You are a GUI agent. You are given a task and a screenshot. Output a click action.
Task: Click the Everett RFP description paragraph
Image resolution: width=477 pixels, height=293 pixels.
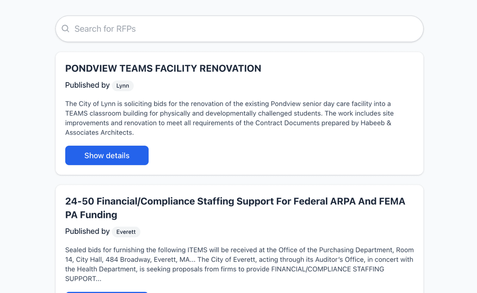pos(238,264)
